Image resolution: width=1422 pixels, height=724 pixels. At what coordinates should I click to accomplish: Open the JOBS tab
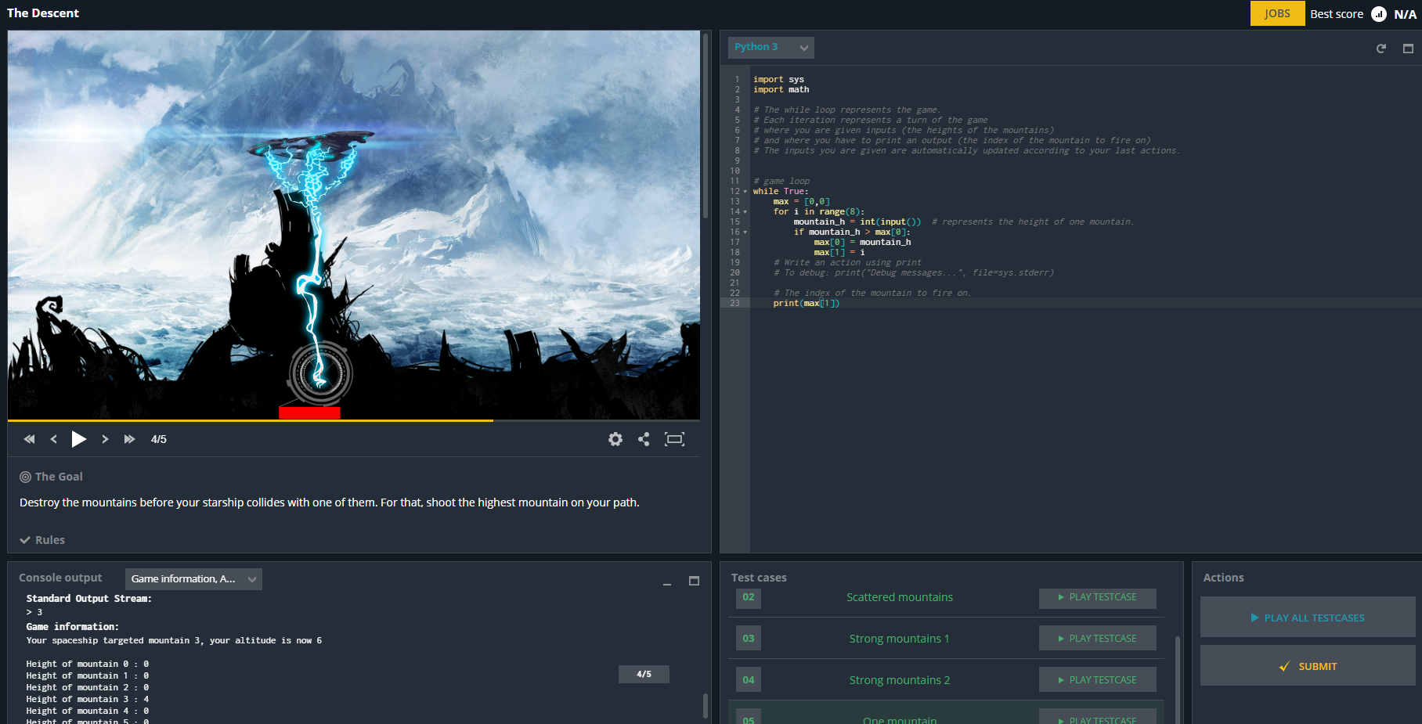pos(1277,13)
